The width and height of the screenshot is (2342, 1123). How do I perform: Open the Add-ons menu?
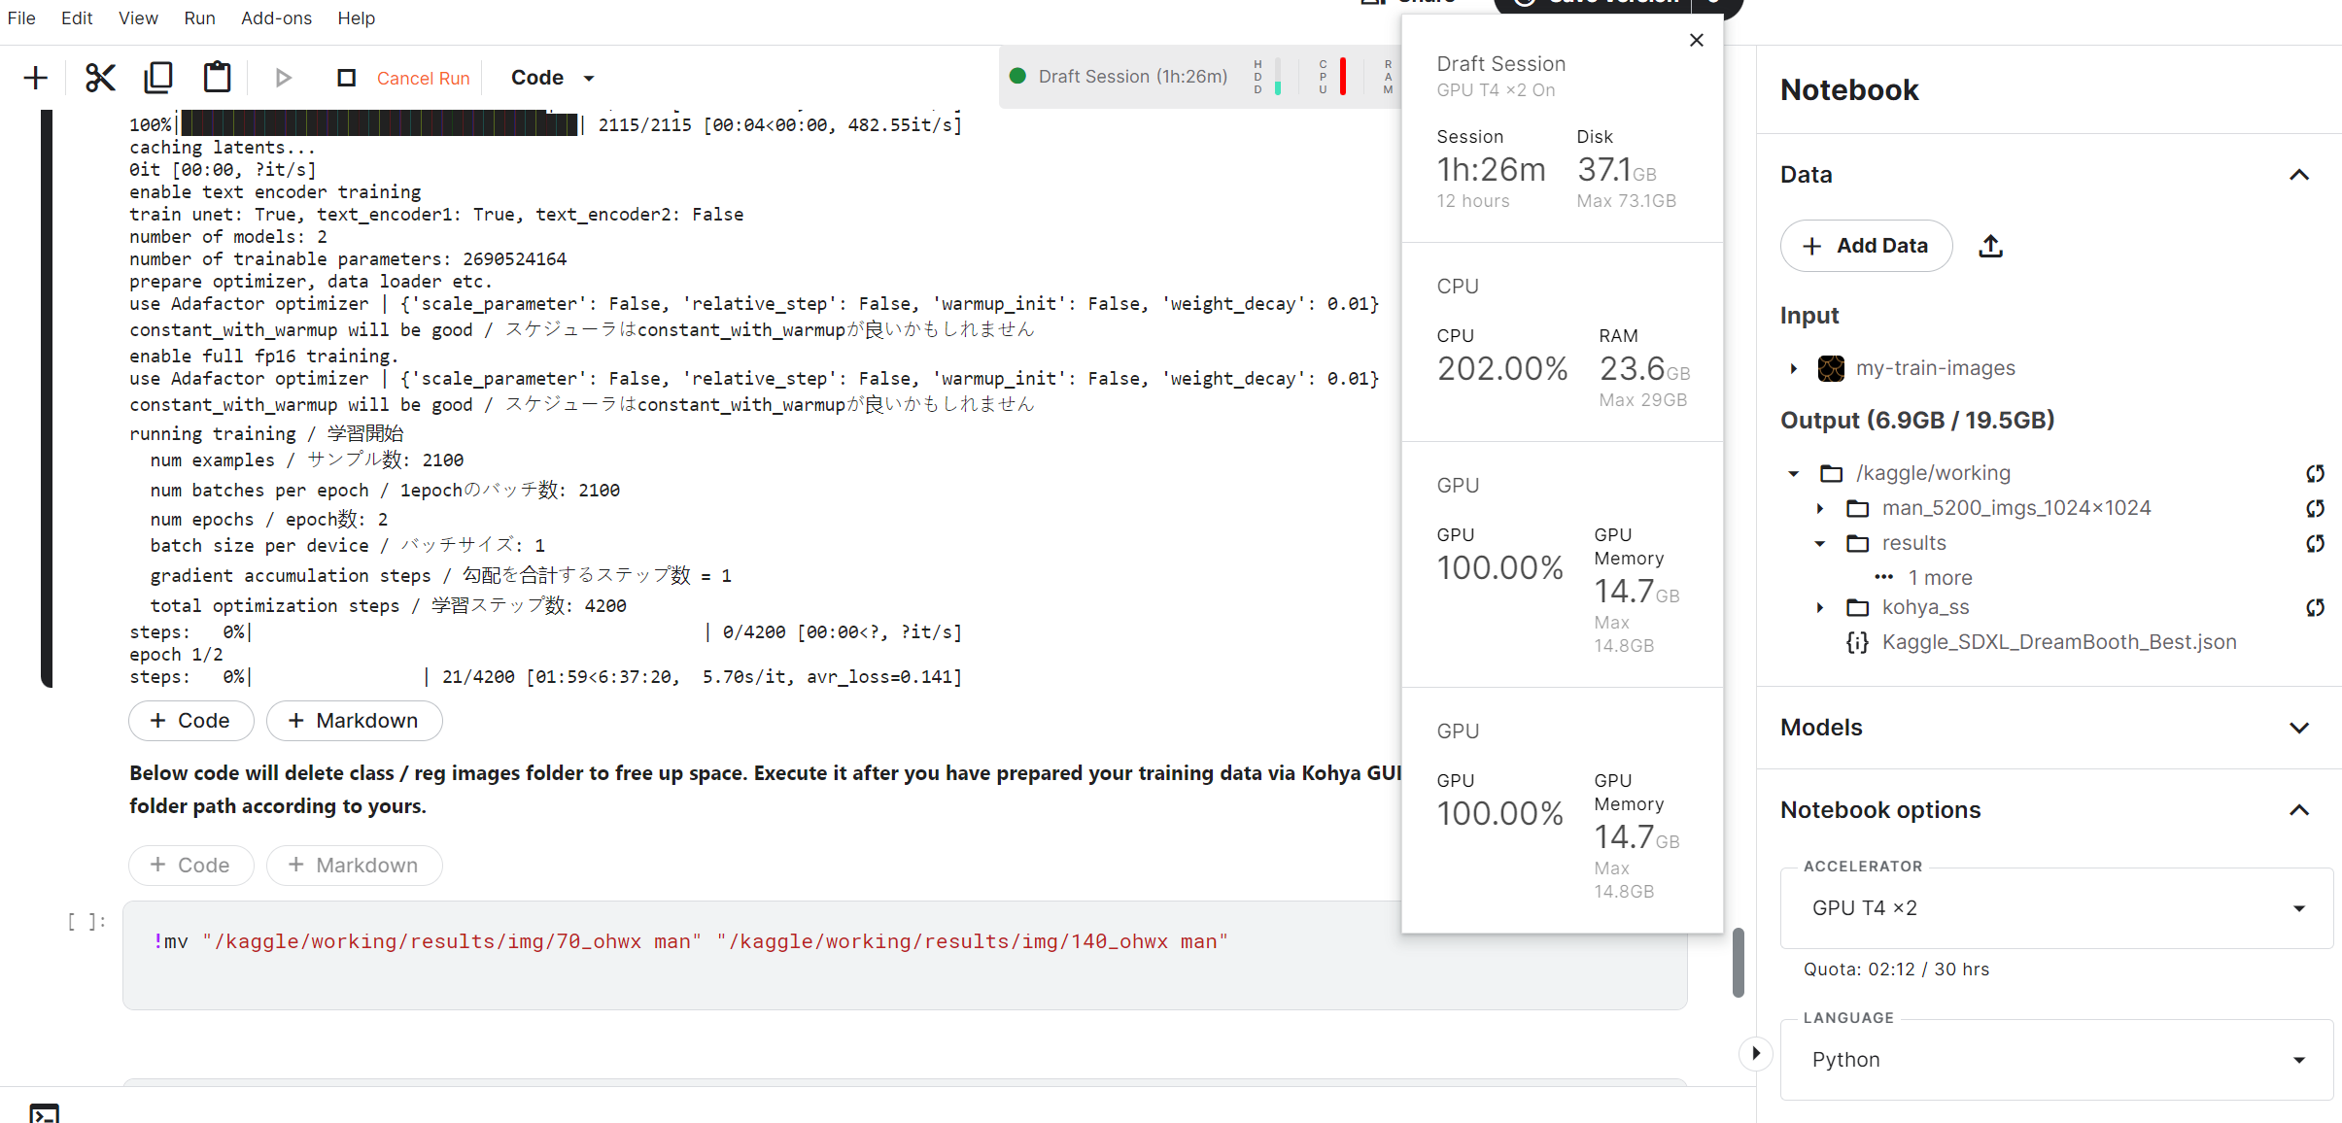(x=276, y=18)
